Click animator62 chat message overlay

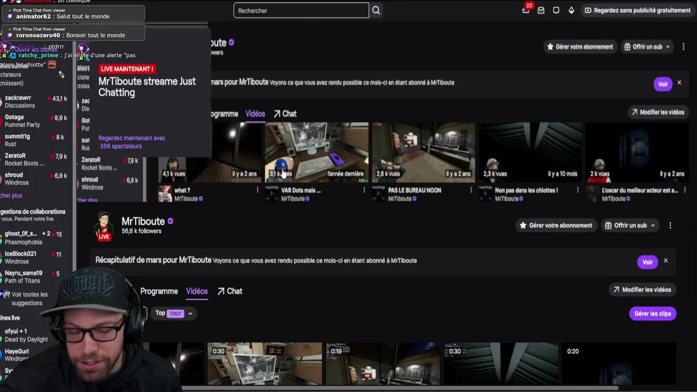coord(74,13)
